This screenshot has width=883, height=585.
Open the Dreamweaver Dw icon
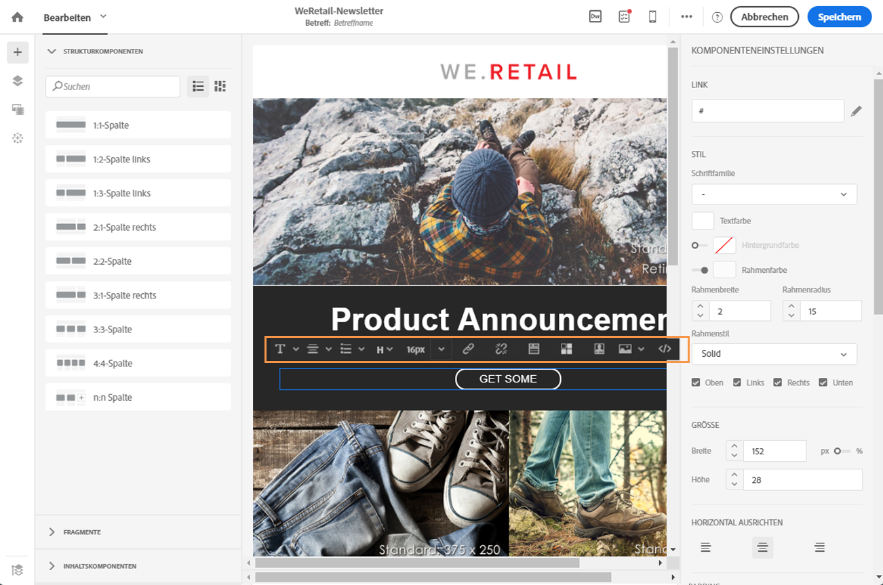[x=595, y=17]
